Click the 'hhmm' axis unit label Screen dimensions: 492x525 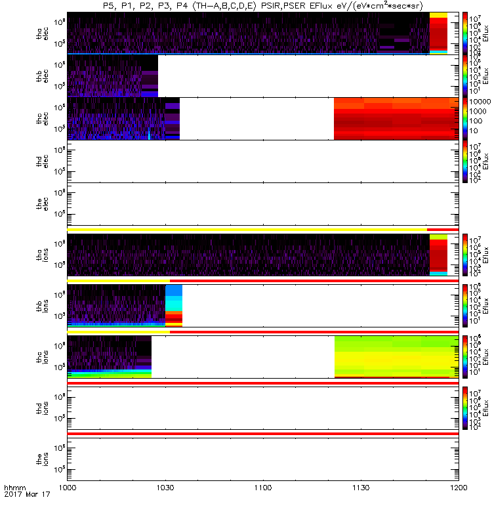click(x=14, y=488)
